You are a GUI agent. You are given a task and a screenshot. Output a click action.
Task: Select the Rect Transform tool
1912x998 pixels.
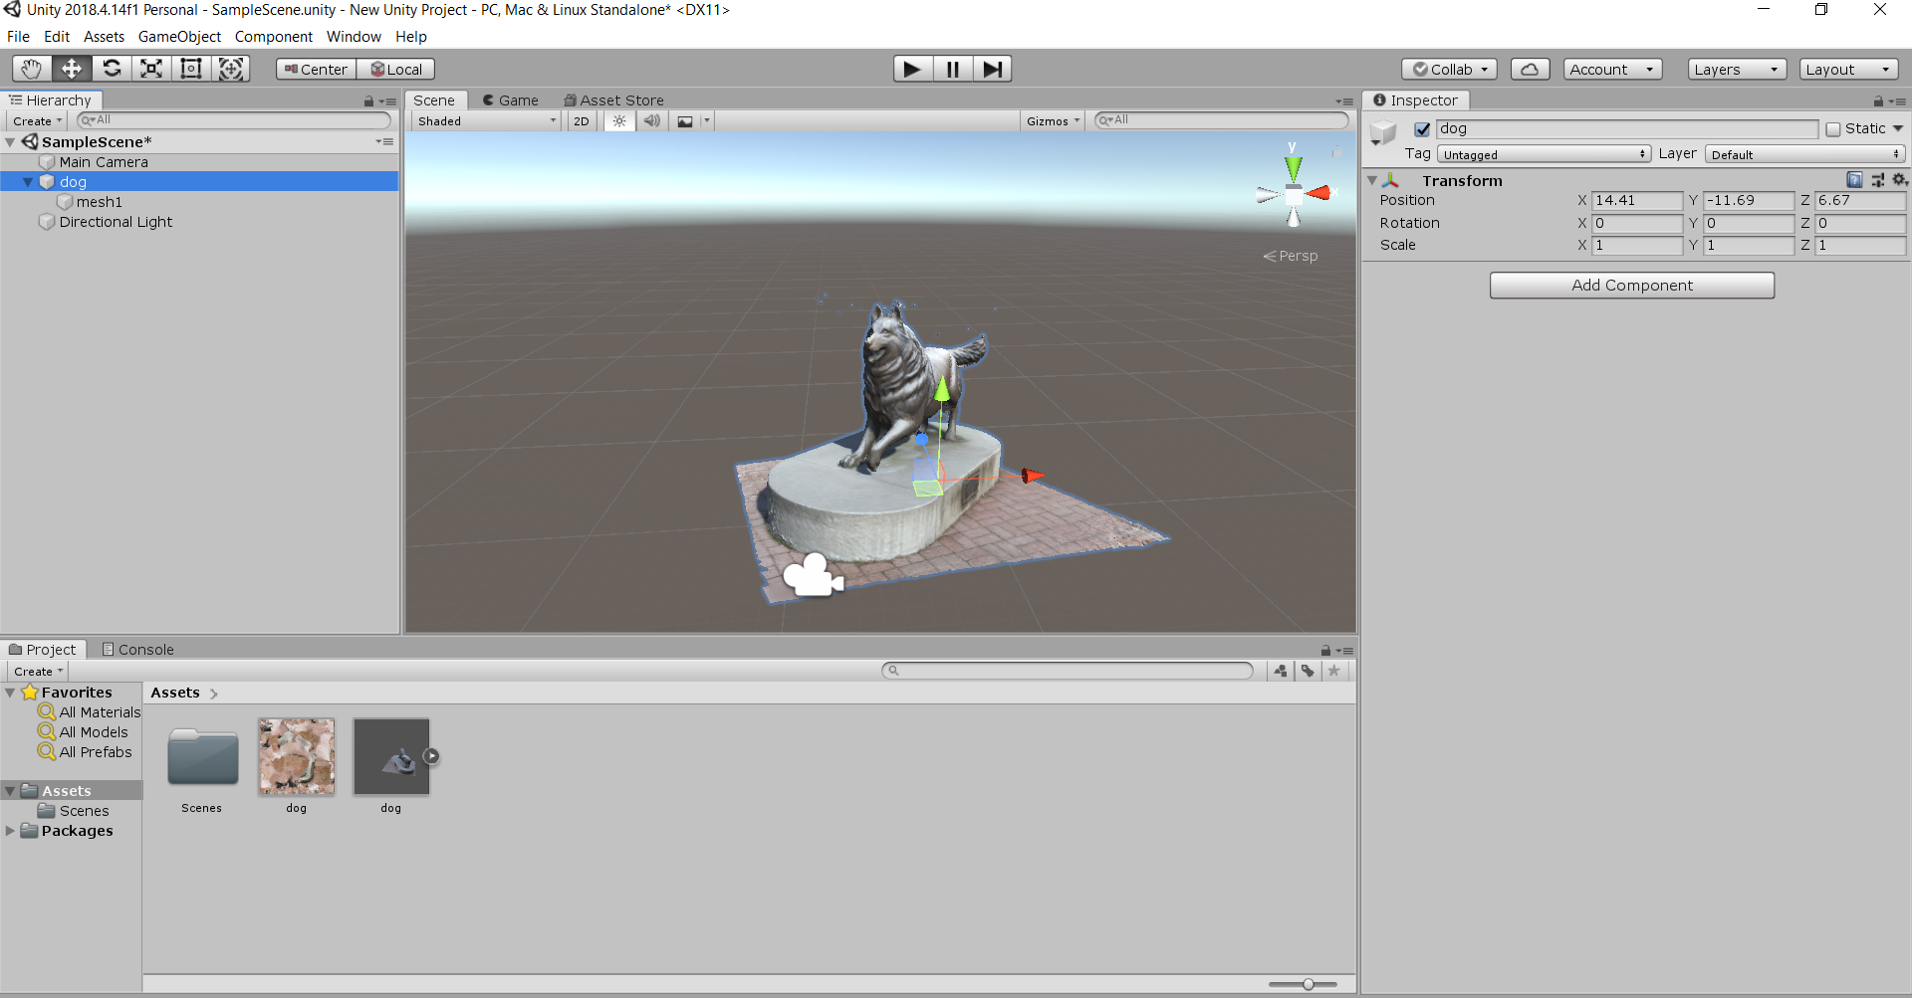click(x=191, y=69)
